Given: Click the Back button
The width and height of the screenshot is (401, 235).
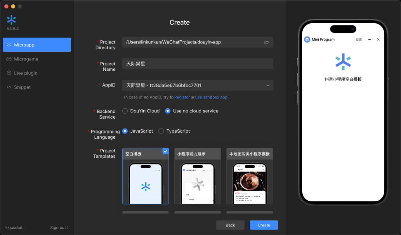Looking at the screenshot, I should 230,225.
